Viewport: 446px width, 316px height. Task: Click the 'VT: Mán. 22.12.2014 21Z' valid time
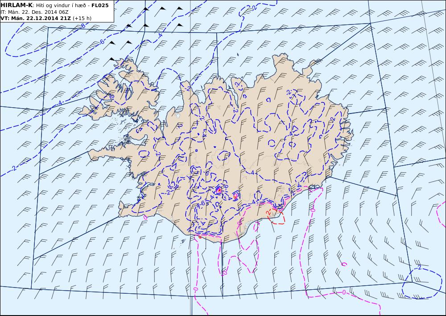point(36,18)
